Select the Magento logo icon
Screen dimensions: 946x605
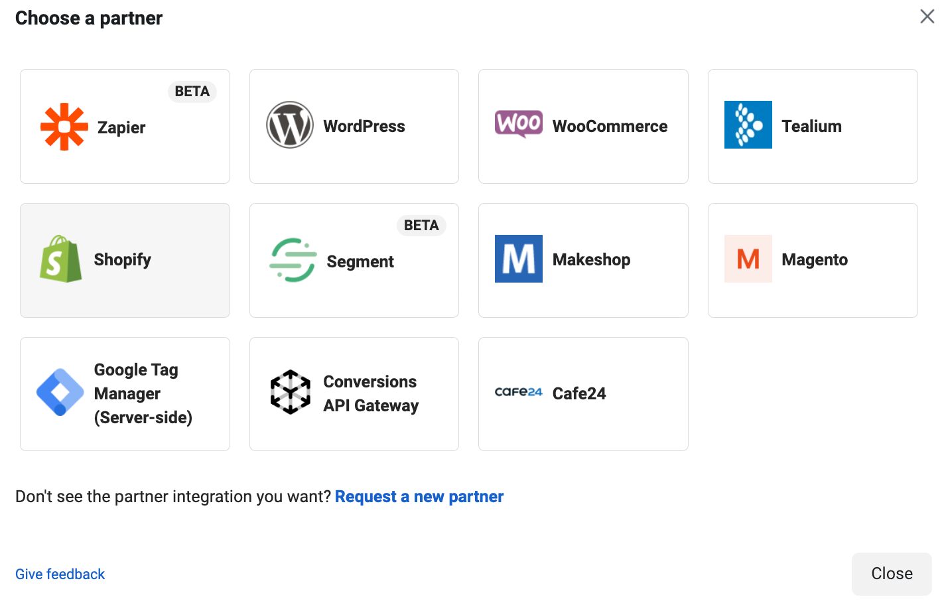748,259
